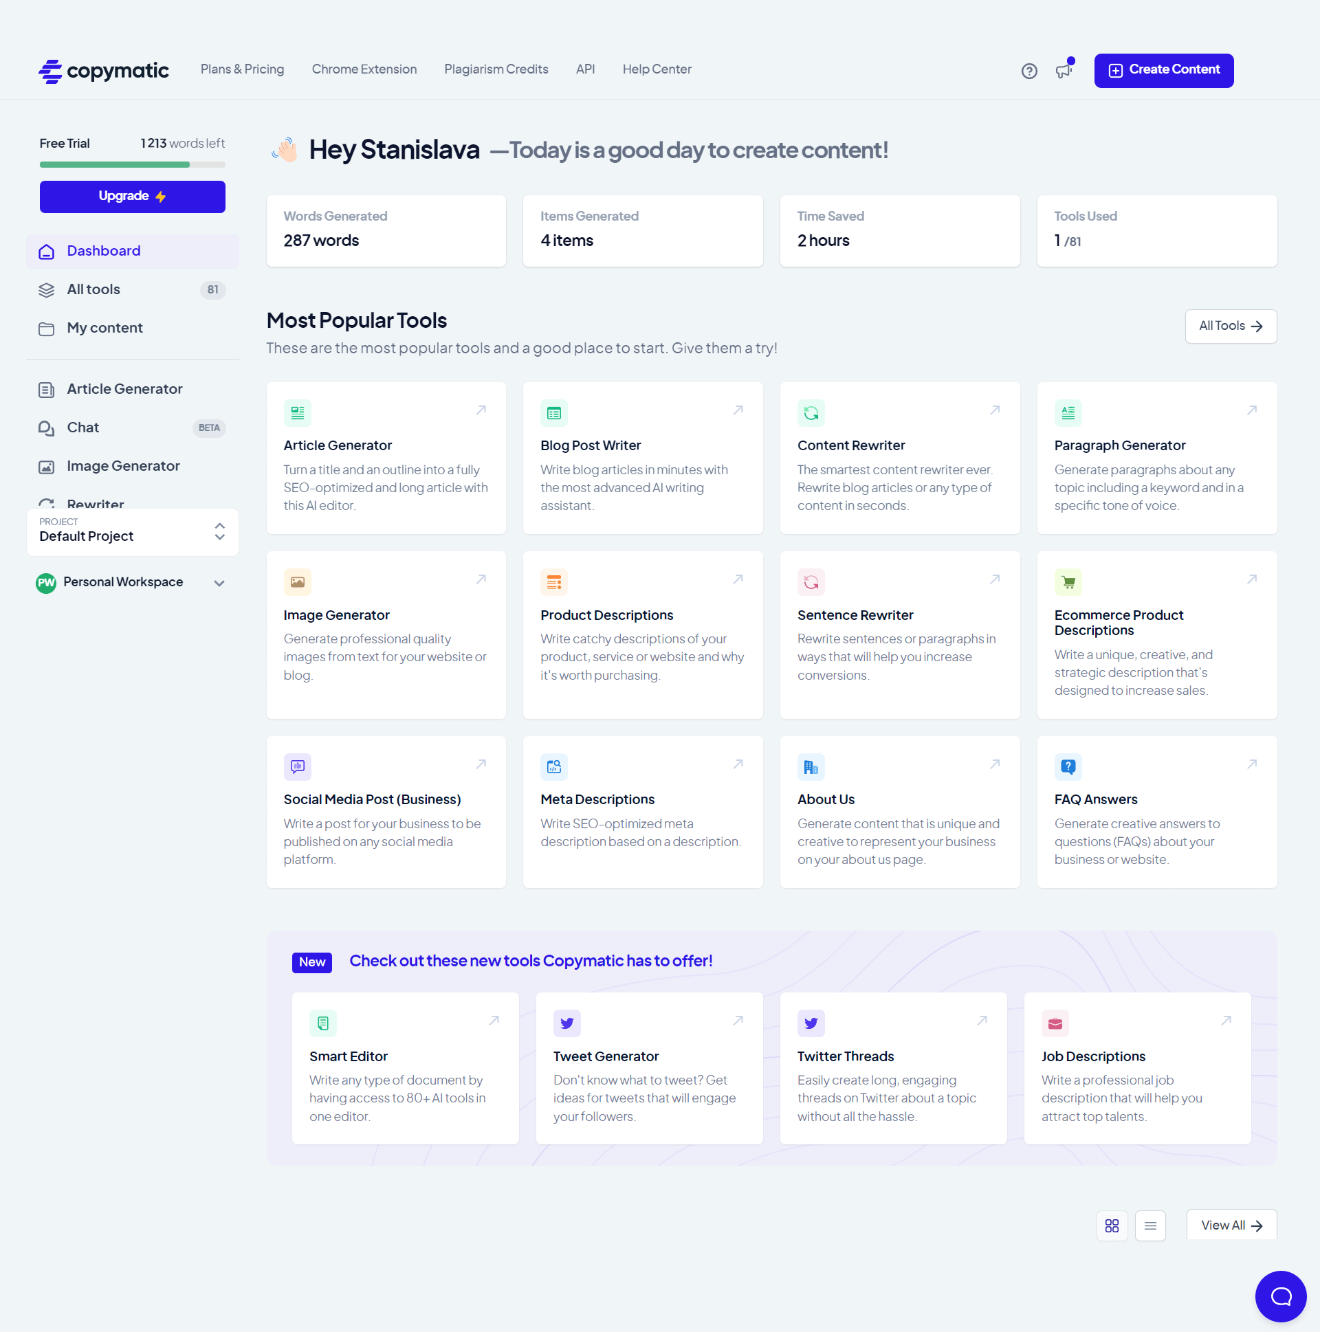Open My content in sidebar
The width and height of the screenshot is (1320, 1332).
coord(133,328)
